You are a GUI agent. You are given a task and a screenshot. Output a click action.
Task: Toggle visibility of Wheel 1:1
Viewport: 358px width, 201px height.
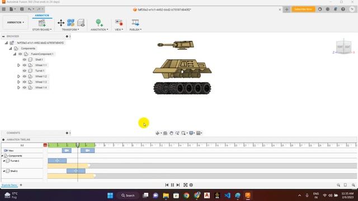coord(25,65)
